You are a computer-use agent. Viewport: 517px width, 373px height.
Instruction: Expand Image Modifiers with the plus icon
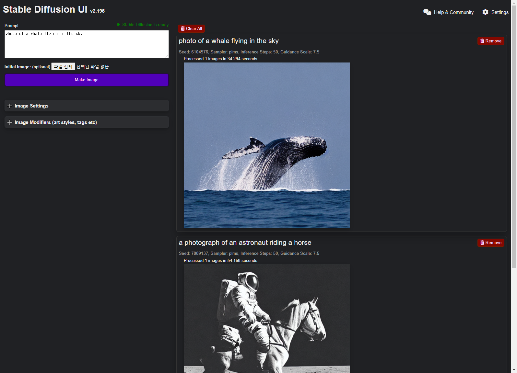[10, 122]
